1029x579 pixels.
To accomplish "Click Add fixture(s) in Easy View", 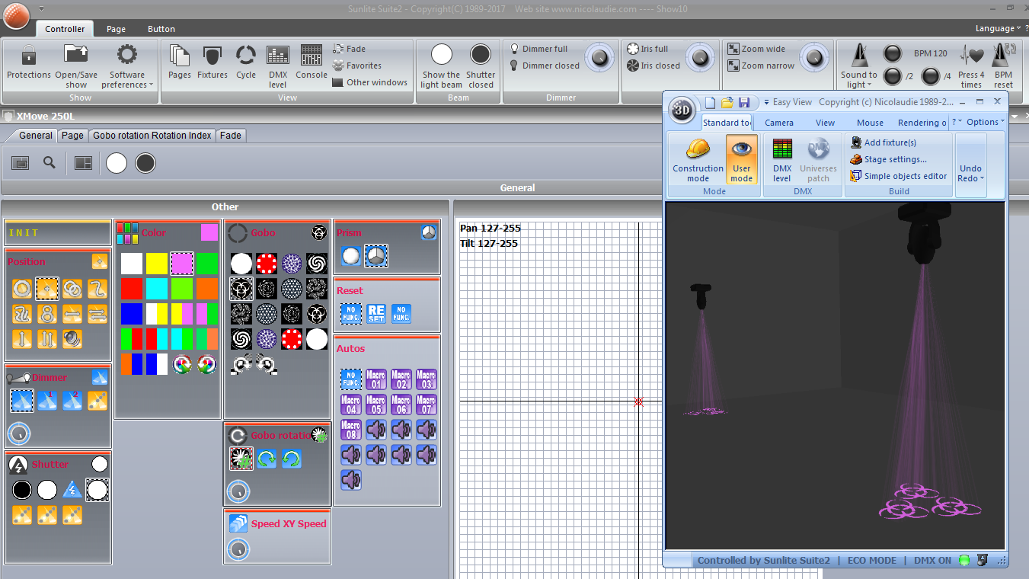I will 883,142.
